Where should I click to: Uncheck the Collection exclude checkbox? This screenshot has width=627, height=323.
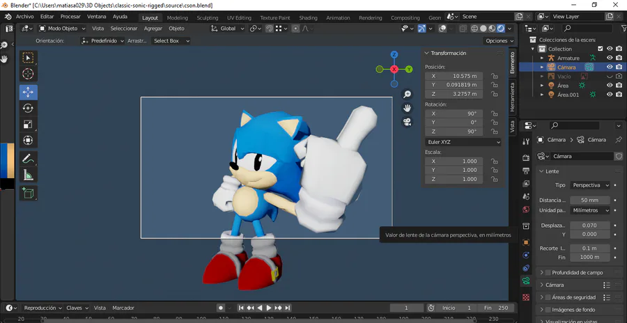coord(601,49)
